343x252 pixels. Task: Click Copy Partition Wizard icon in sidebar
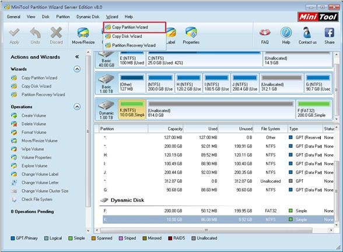(14, 77)
